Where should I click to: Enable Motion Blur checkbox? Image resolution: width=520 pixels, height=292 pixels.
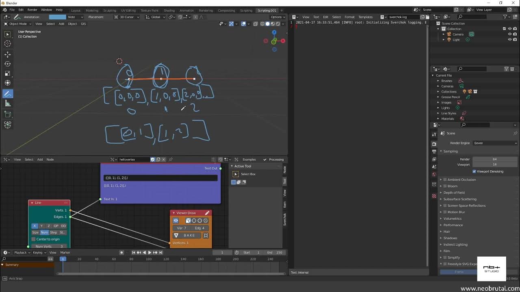point(445,212)
